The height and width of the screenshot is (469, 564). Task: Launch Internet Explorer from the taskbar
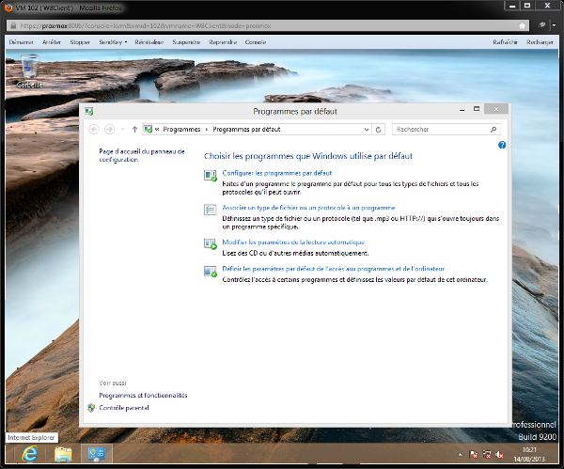(29, 454)
